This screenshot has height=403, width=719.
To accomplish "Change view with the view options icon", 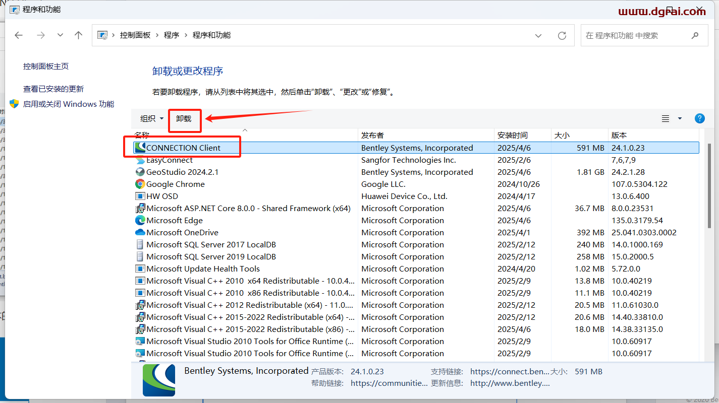I will coord(666,118).
